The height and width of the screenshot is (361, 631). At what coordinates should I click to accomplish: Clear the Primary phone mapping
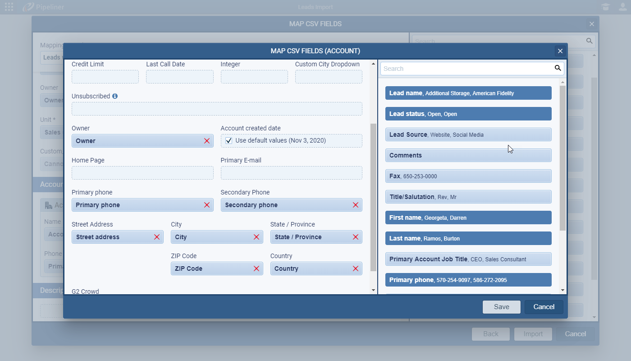click(x=207, y=205)
